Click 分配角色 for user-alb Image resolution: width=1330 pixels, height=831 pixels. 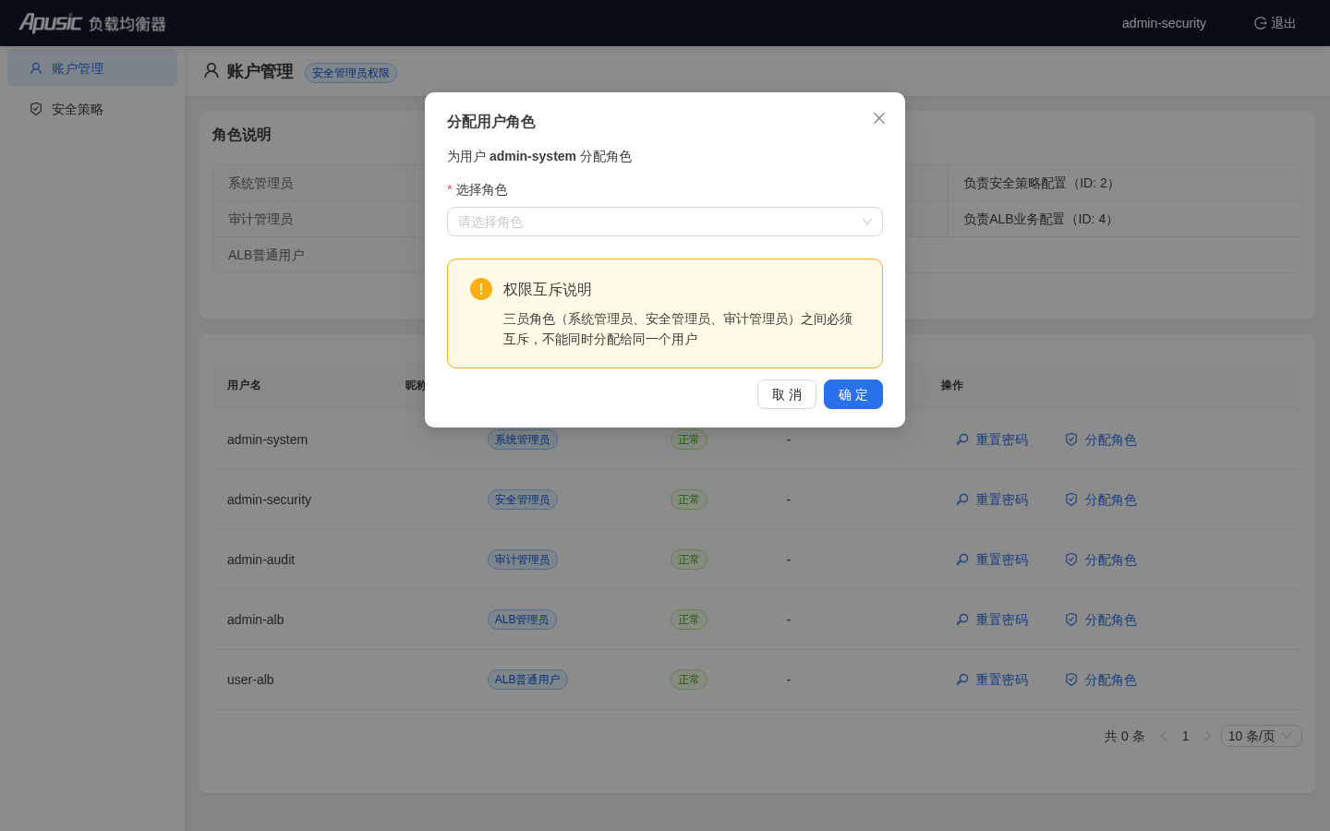point(1101,680)
